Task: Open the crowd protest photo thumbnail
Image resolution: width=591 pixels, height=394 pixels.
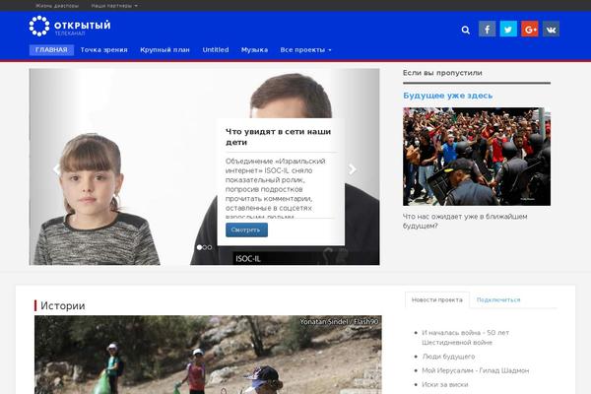Action: (x=477, y=157)
